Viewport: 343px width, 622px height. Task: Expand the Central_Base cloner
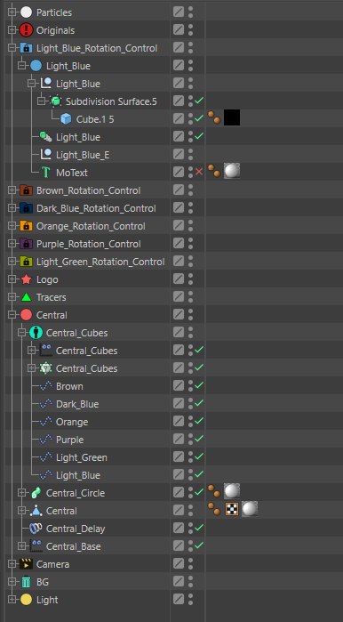pos(22,546)
